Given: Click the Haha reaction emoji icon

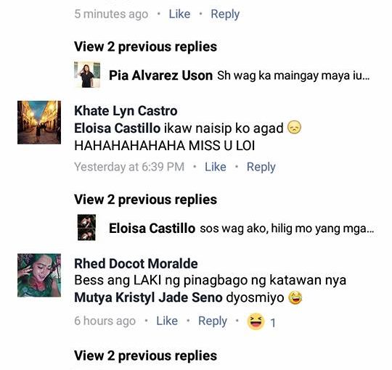Looking at the screenshot, I should 256,321.
